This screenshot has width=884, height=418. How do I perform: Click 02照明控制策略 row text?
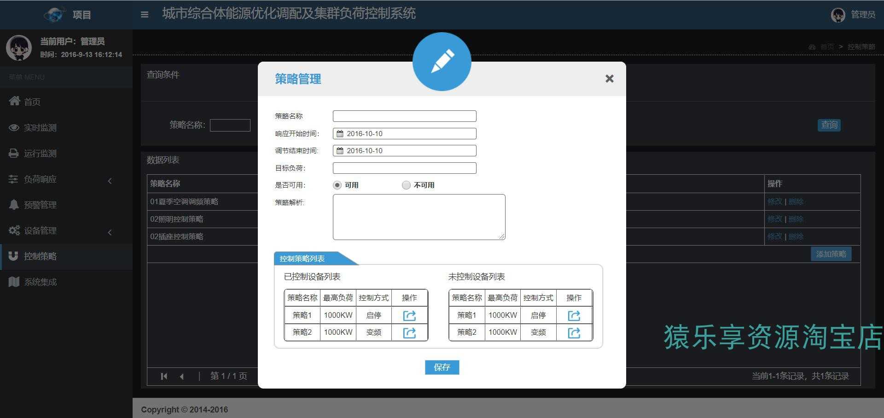click(177, 219)
